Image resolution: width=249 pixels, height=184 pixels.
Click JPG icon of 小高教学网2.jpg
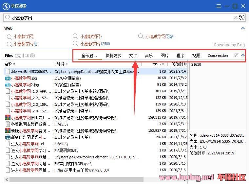8,85
